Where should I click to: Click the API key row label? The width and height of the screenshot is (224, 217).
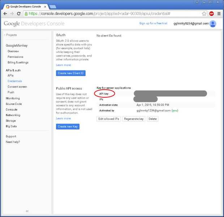[104, 94]
